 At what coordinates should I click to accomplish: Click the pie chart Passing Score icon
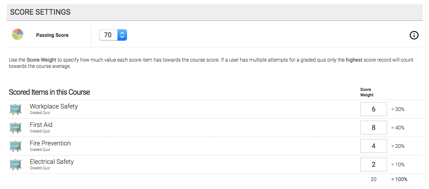(18, 34)
